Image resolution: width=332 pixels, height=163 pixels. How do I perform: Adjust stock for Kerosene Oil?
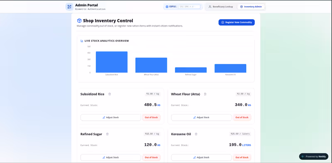201,158
